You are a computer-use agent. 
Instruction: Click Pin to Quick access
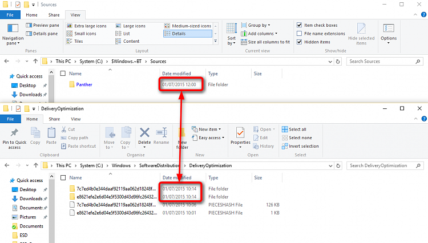(14, 139)
